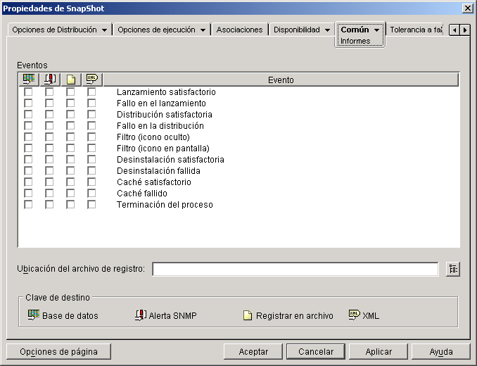Screen dimensions: 477x366
Task: Enable file logging for Distribución satisfactoria
Action: point(70,115)
